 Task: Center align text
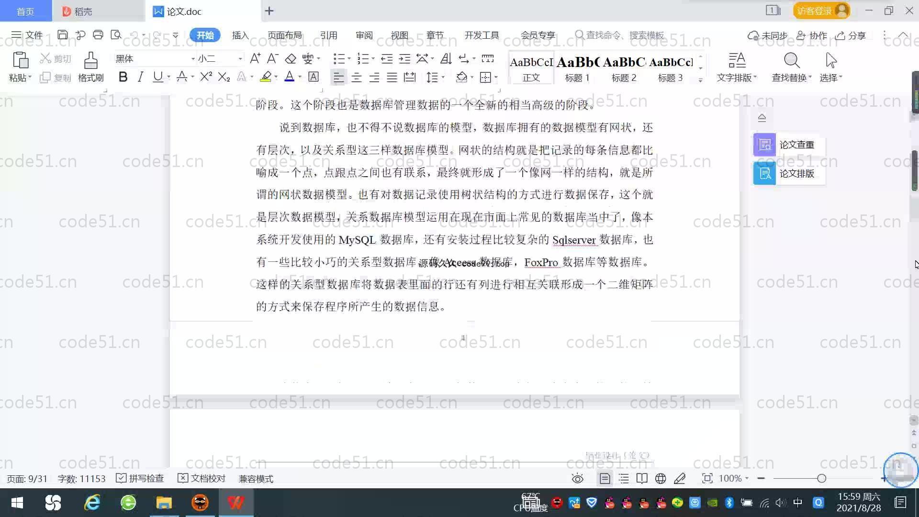[357, 77]
